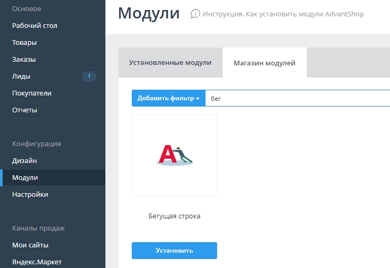Show Отчеты from the sidebar
This screenshot has width=390, height=268.
click(24, 110)
